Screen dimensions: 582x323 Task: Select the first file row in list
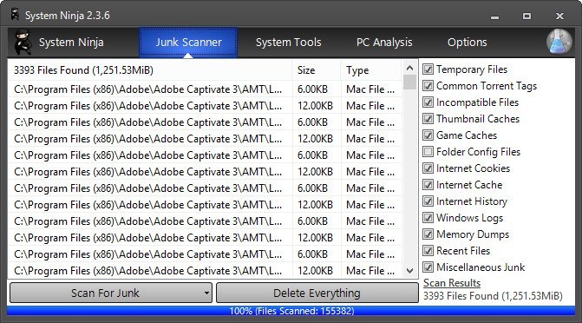(x=206, y=89)
